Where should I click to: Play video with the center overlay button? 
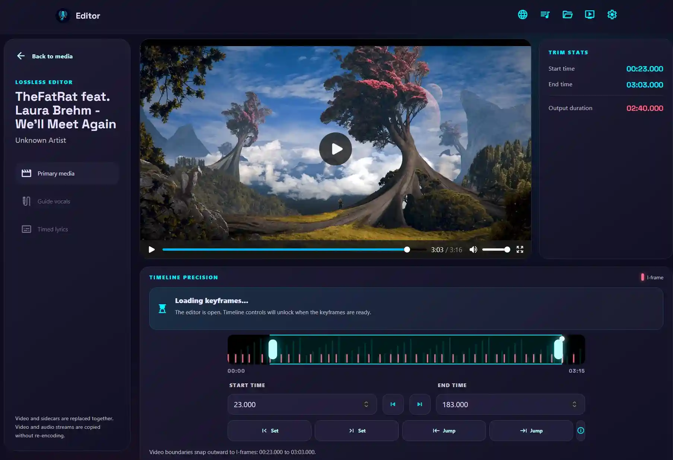[336, 149]
